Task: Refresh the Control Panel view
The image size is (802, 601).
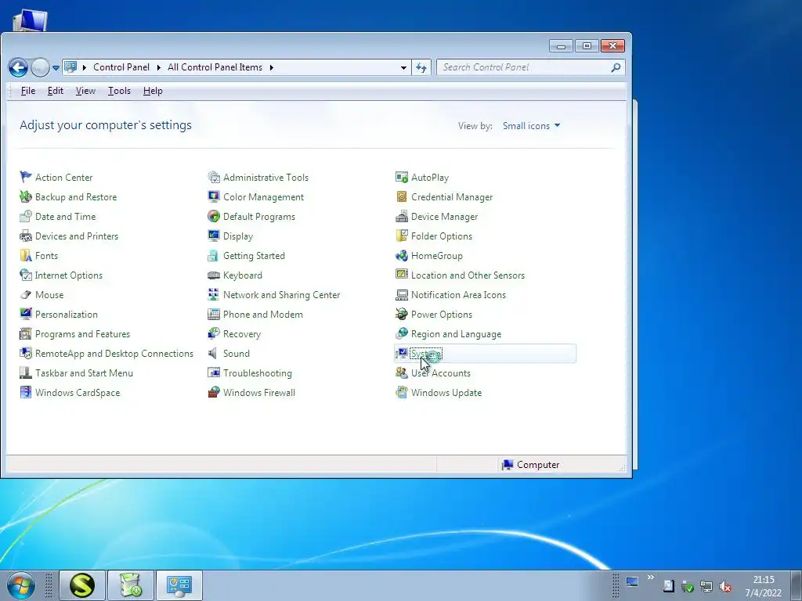Action: click(x=421, y=67)
